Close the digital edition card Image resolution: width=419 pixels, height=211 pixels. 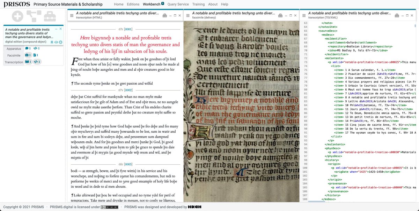tap(60, 29)
